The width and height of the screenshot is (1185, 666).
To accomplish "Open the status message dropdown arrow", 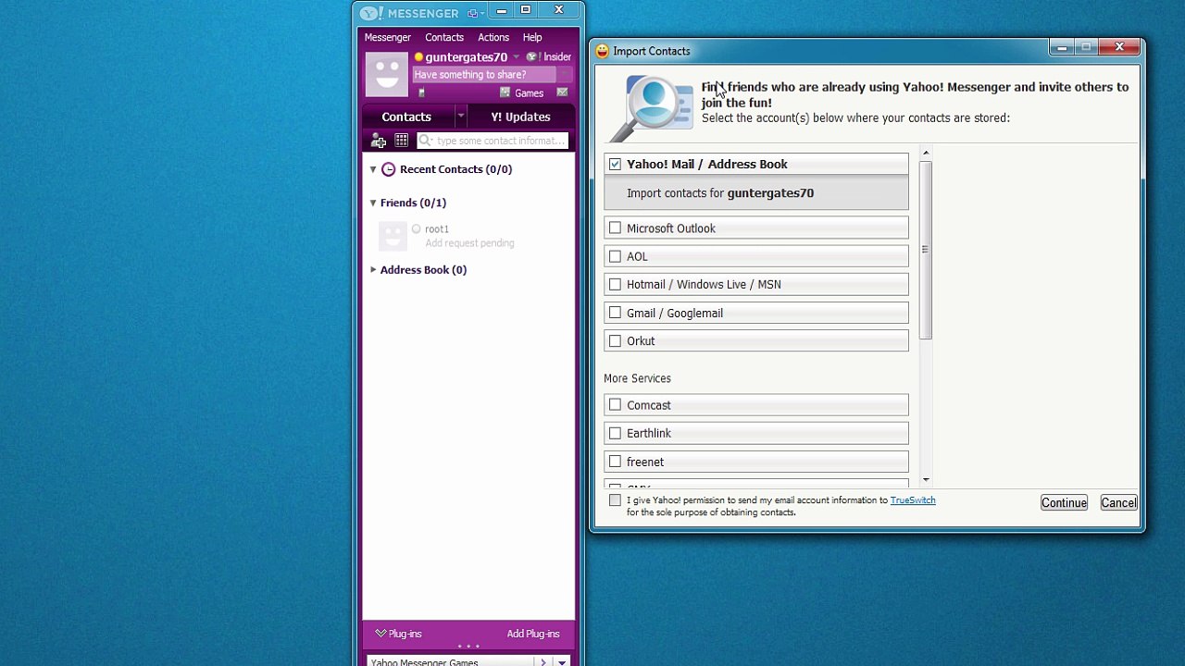I will [564, 75].
